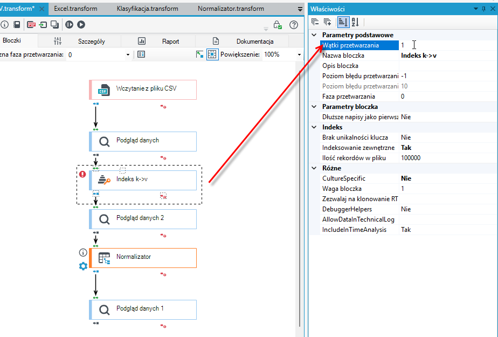Toggle categorized sort in Właściwości panel
Viewport: 498px width, 337px height.
point(343,22)
